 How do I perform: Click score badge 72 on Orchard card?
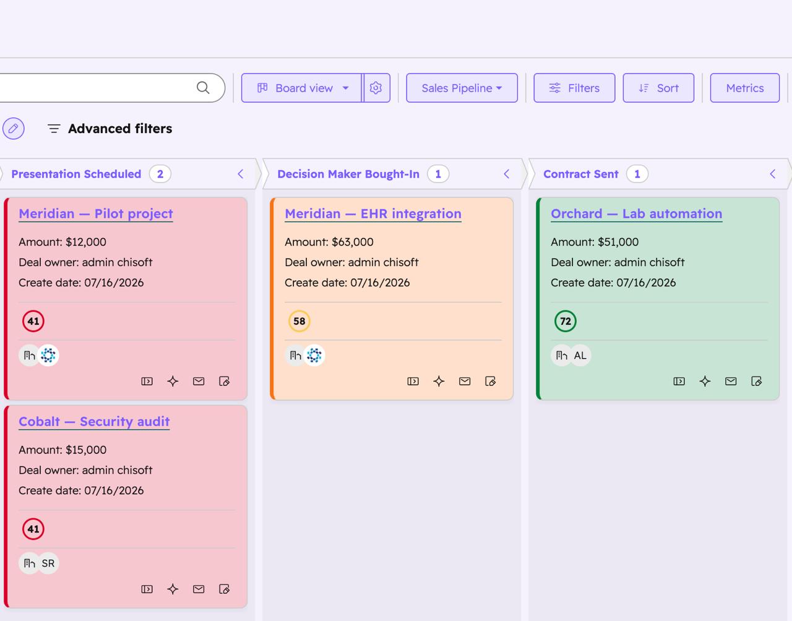click(x=566, y=321)
